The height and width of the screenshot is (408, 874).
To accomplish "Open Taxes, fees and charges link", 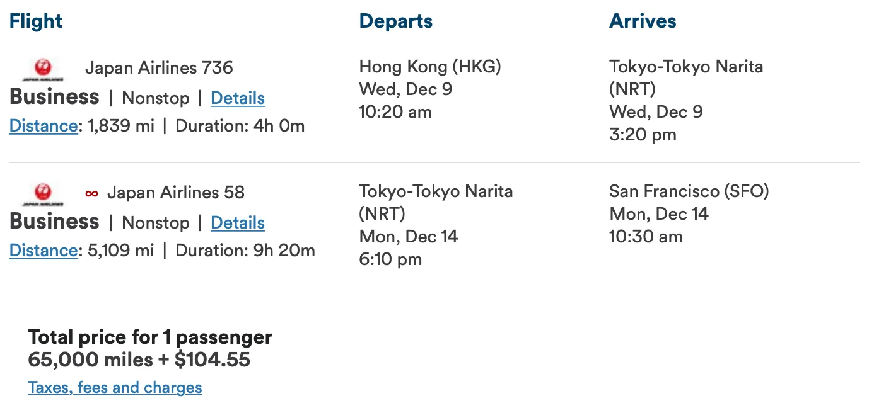I will 115,387.
